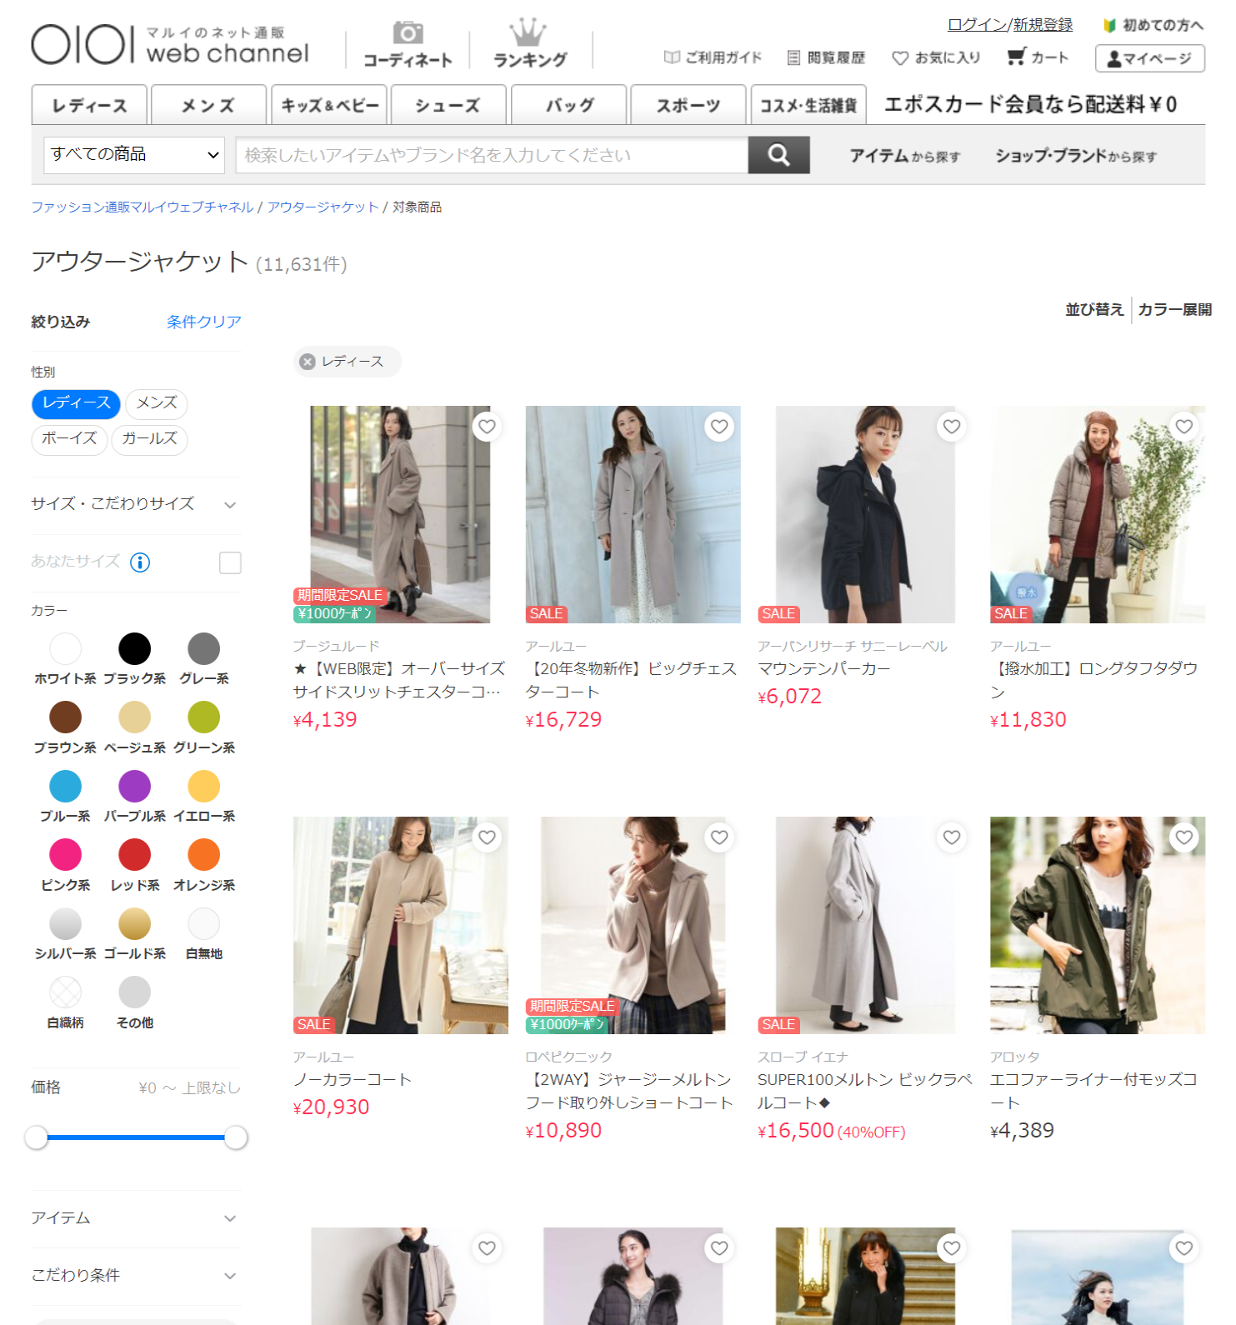Viewport: 1236px width, 1325px height.
Task: Open the ランキング crown icon
Action: point(528,33)
